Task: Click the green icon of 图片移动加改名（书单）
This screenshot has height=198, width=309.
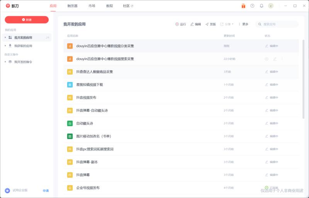Action: [x=70, y=136]
